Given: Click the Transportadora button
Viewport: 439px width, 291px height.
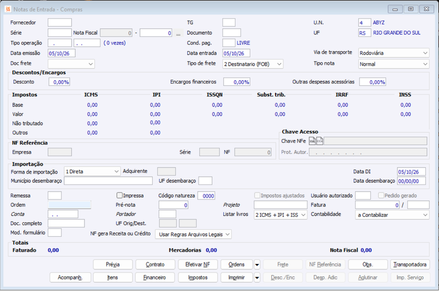Looking at the screenshot, I should [x=410, y=265].
